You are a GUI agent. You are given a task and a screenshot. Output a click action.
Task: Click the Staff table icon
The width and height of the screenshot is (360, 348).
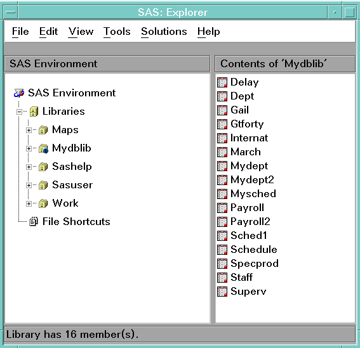tap(222, 278)
